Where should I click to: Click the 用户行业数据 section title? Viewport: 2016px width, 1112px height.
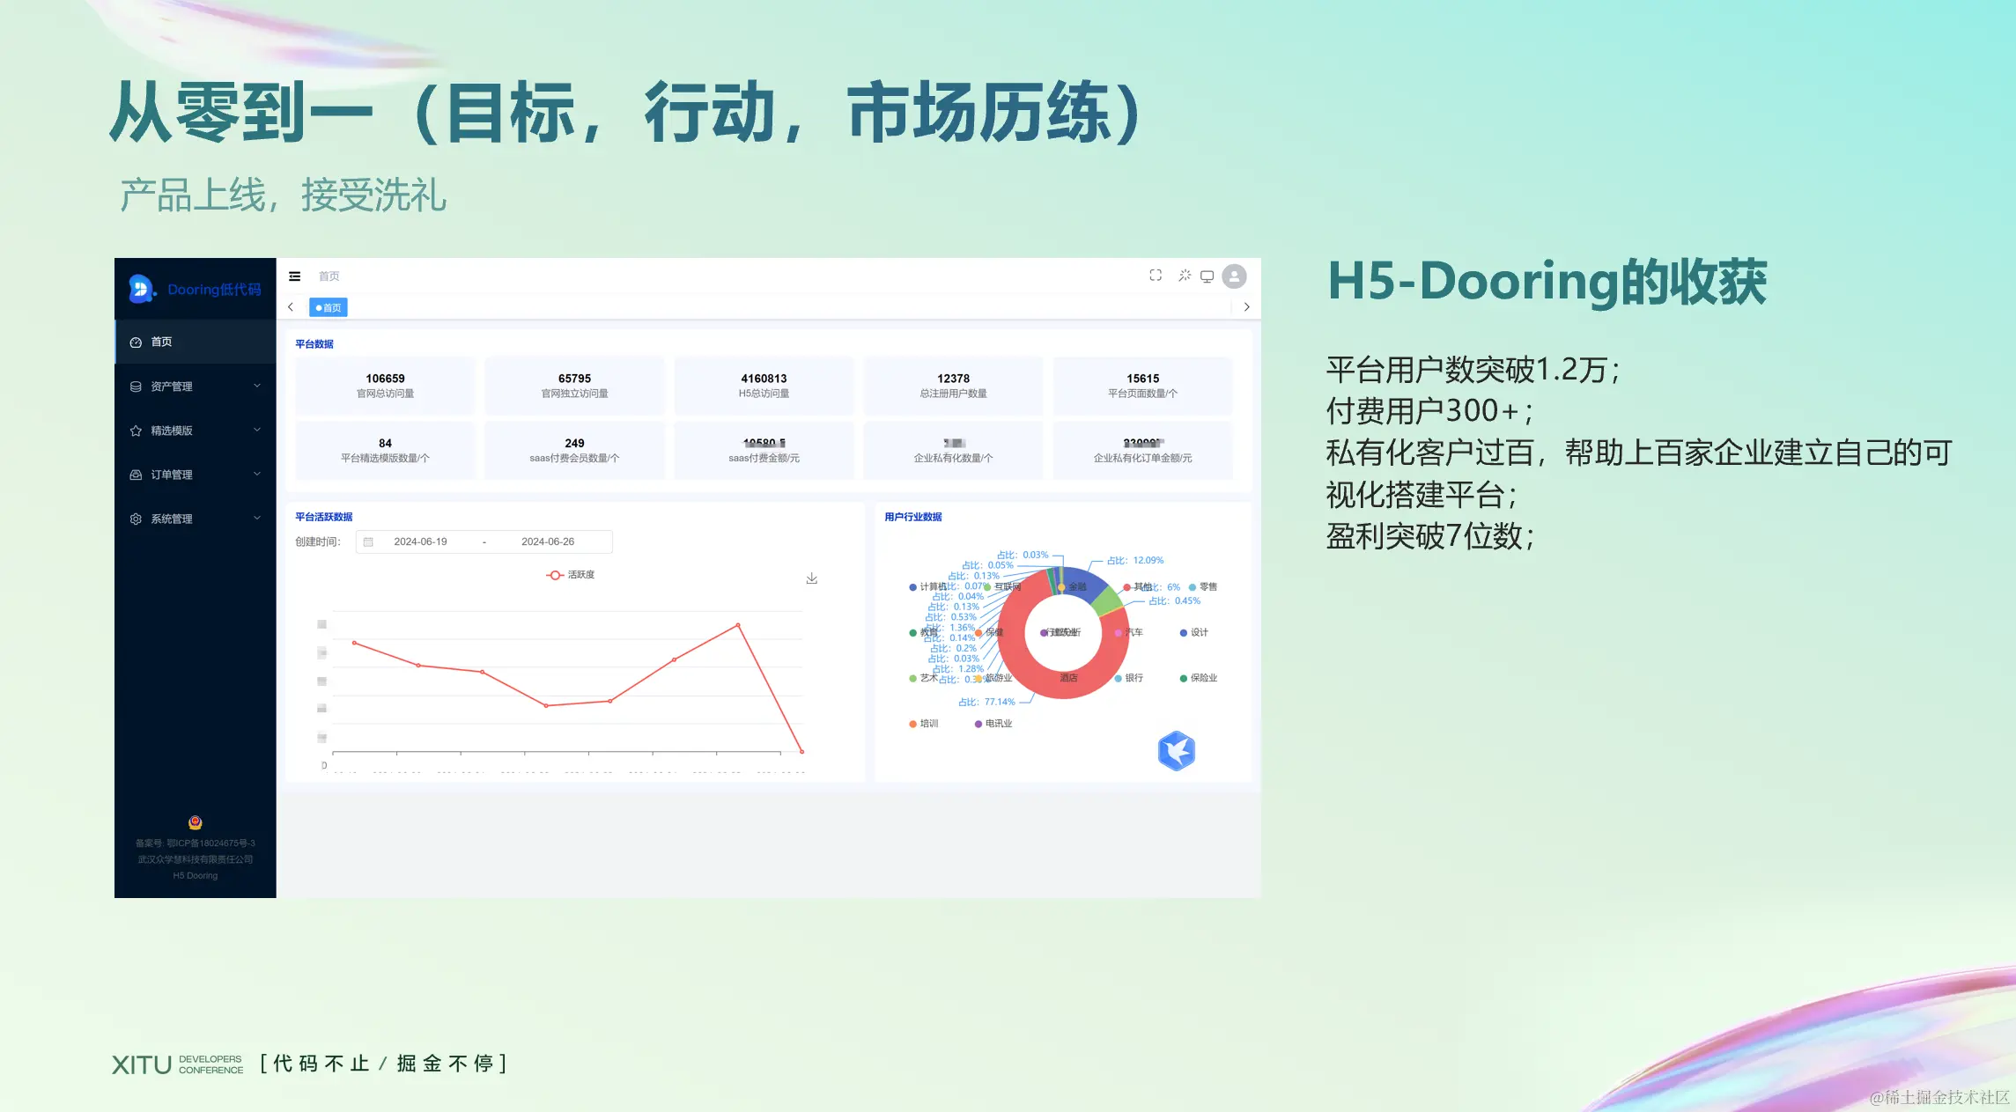click(913, 517)
